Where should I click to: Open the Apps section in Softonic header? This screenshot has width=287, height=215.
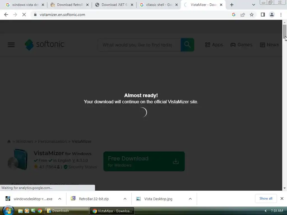[x=214, y=45]
